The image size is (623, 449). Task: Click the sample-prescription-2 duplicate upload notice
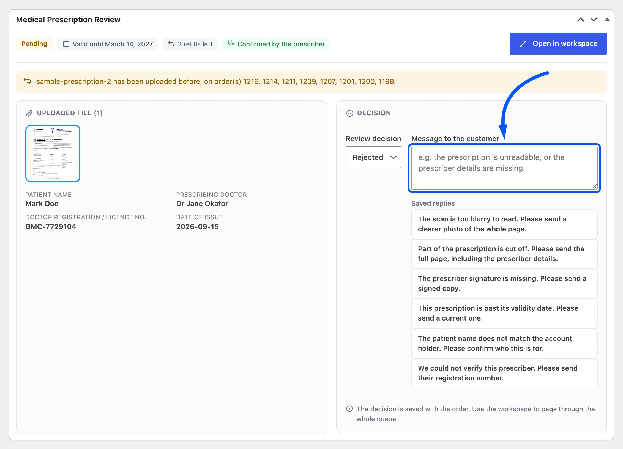point(311,81)
